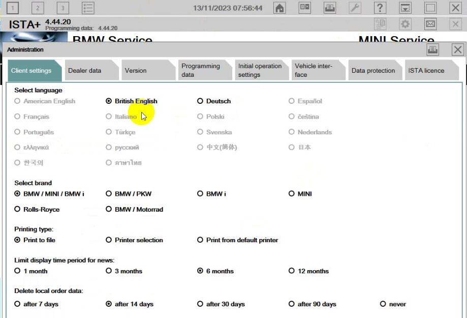467x318 pixels.
Task: Select русский language option
Action: (122, 148)
